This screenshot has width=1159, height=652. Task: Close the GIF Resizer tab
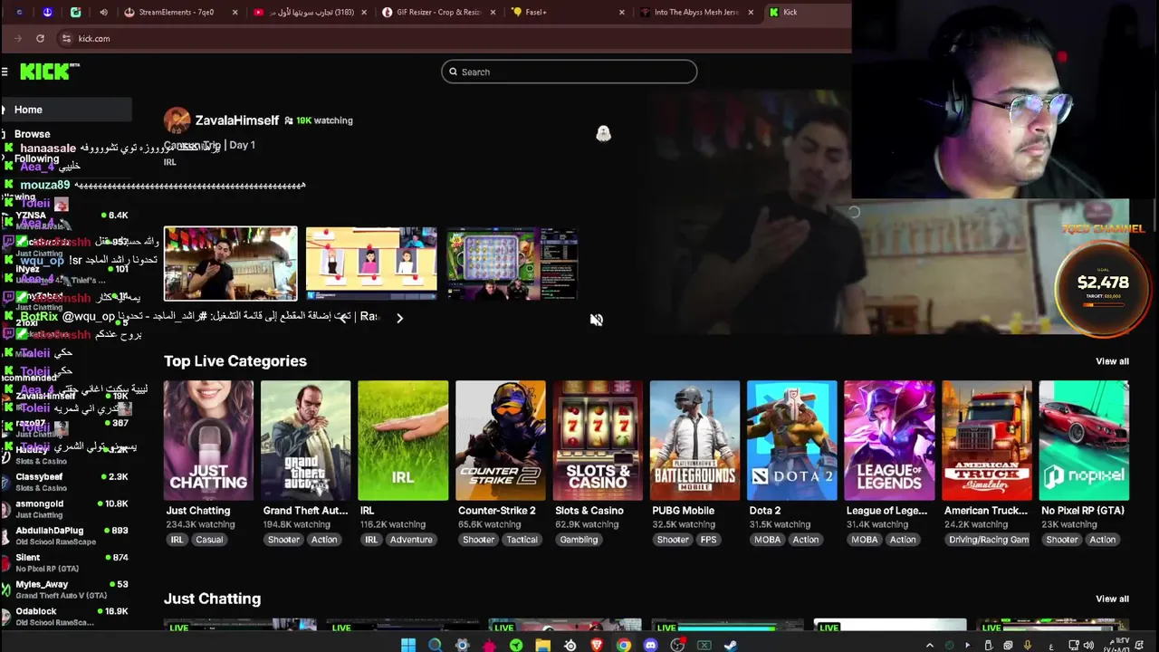tap(493, 13)
